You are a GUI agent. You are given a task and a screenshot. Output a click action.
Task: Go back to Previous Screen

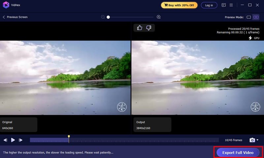[15, 17]
